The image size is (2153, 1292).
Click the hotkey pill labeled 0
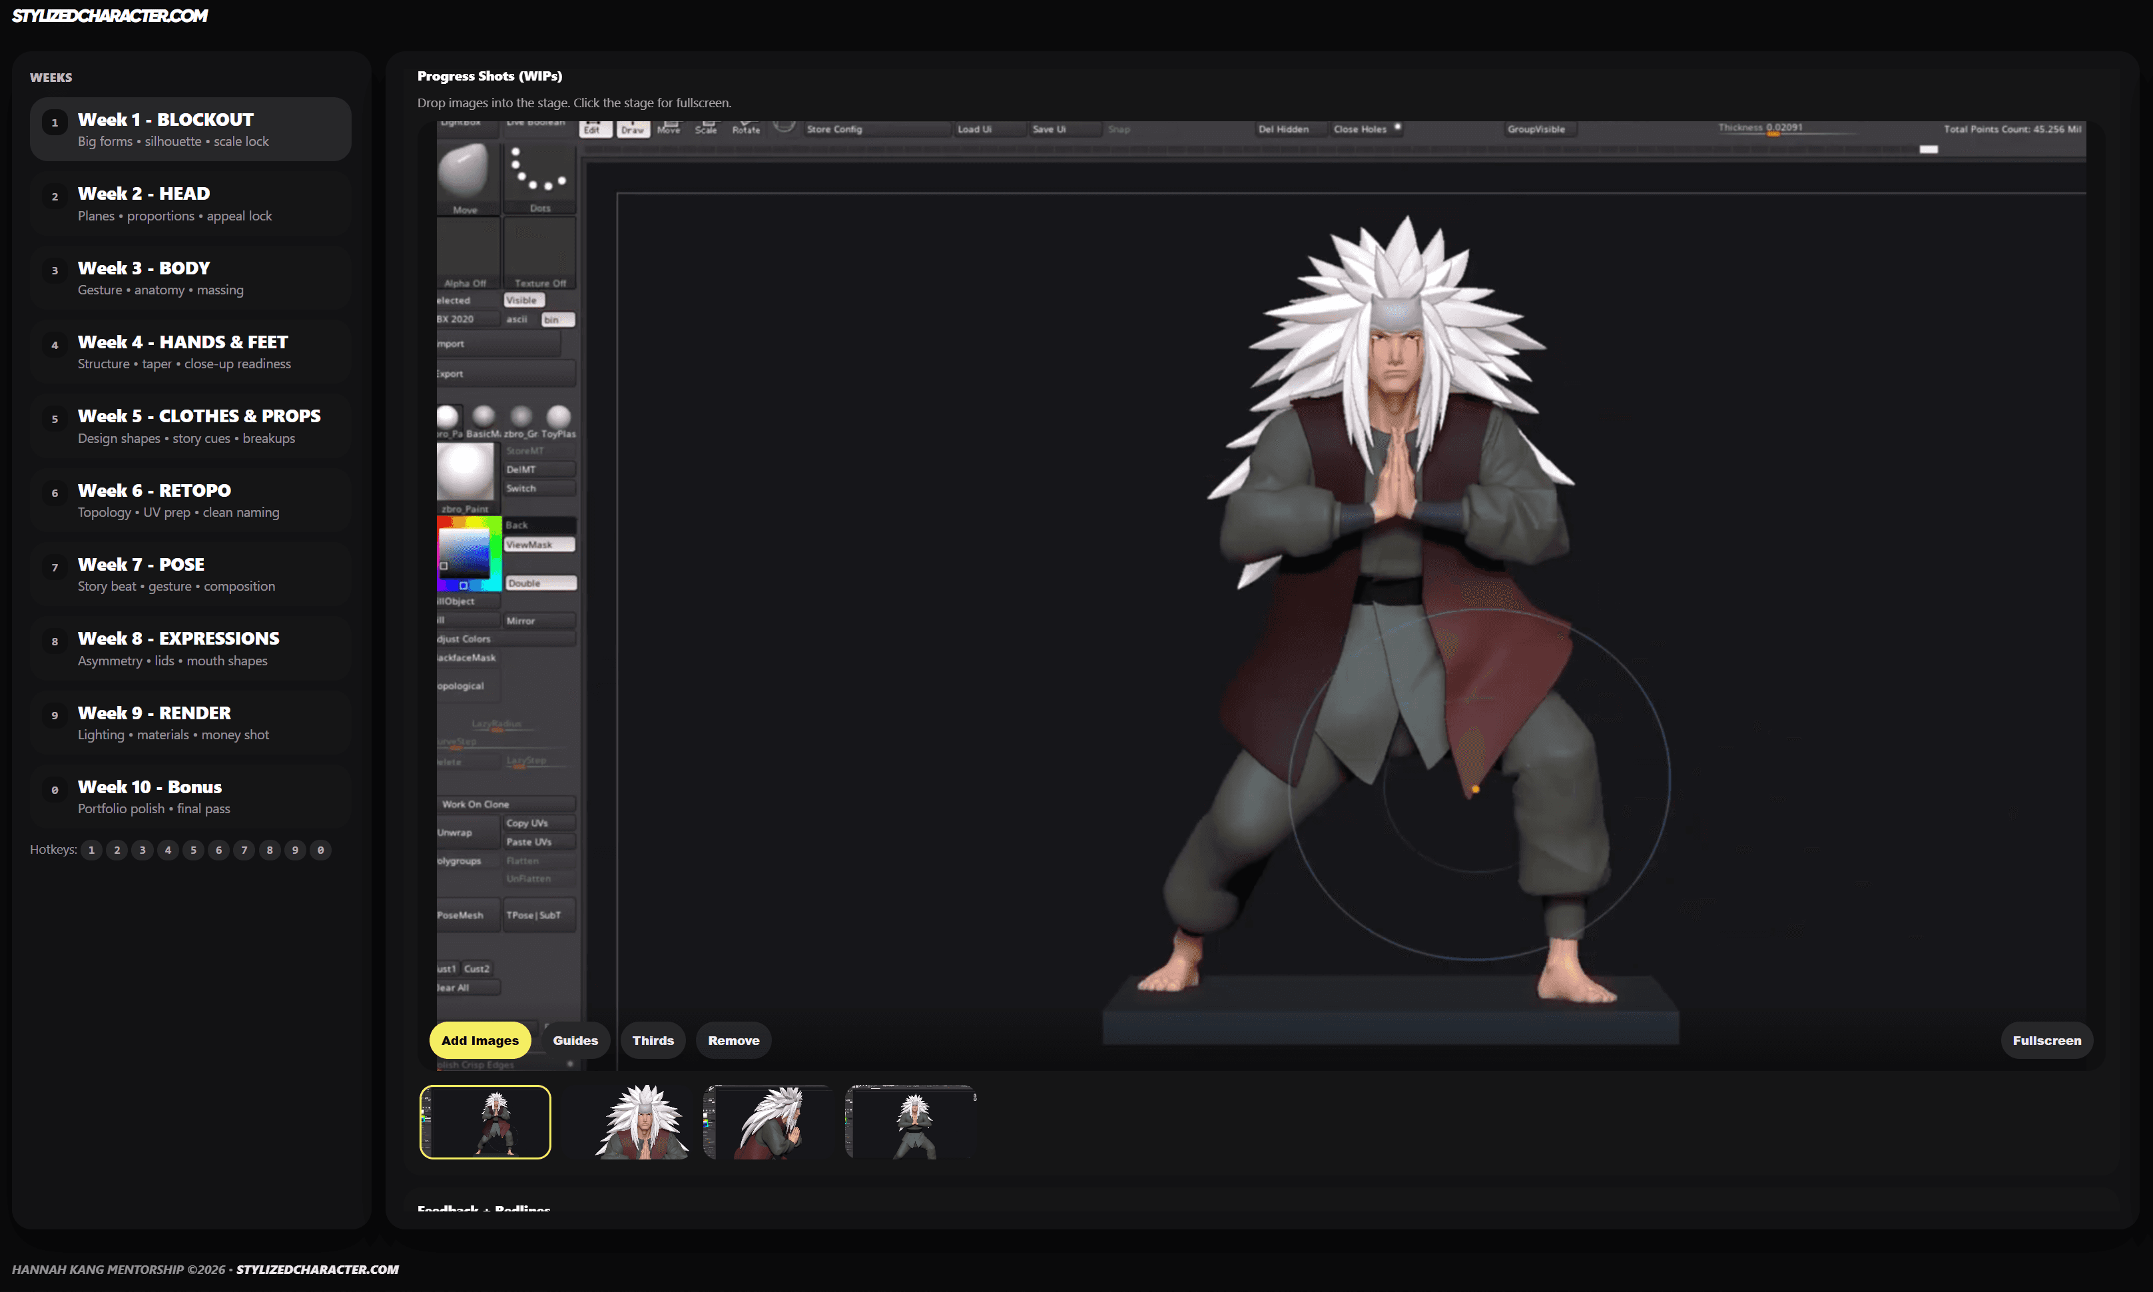coord(320,850)
